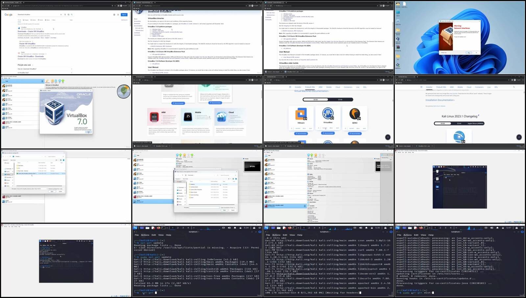Image resolution: width=526 pixels, height=298 pixels.
Task: Select 32-bit in the toggle above the QEMU card
Action: tap(340, 99)
